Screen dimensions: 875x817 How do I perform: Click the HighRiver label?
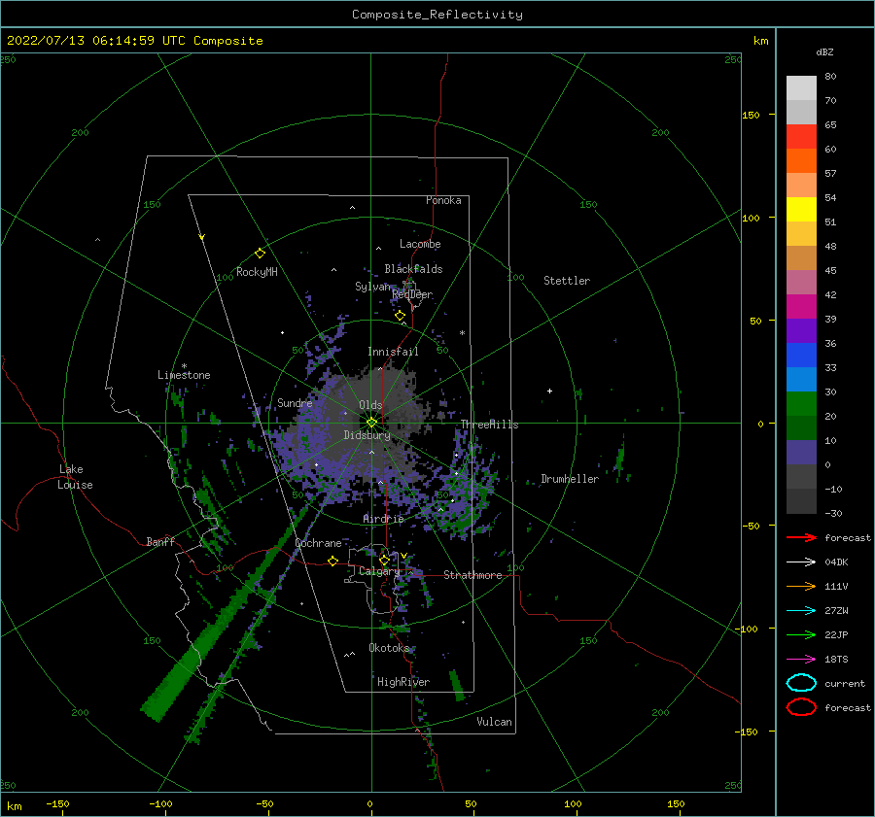403,682
